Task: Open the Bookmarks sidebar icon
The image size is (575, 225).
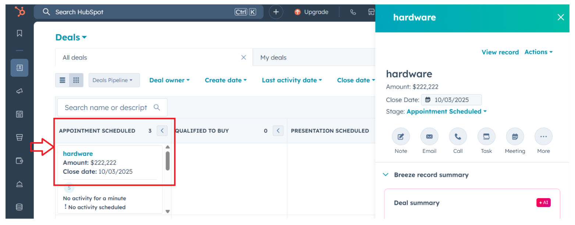Action: [x=19, y=33]
